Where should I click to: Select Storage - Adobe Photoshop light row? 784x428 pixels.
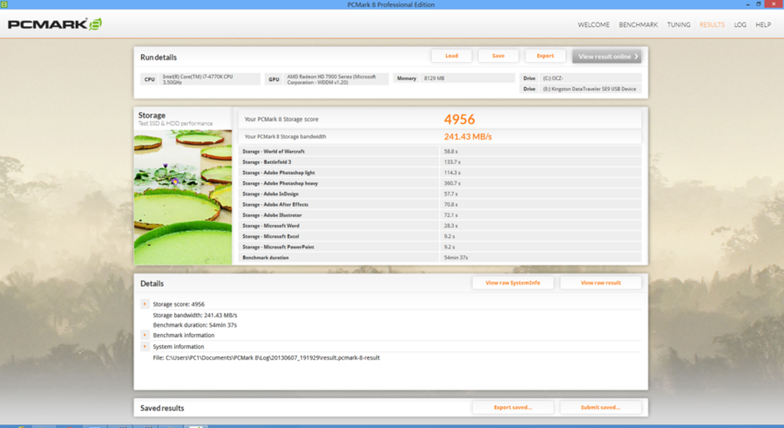[x=440, y=172]
